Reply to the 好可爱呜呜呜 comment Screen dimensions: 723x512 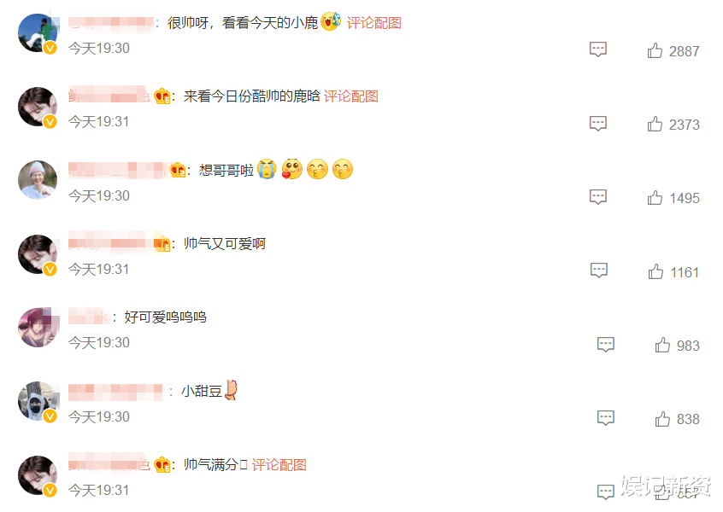tap(606, 345)
